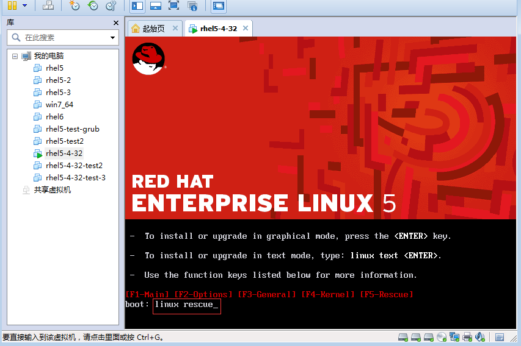
Task: Collapse the 我的电脑 tree node
Action: pyautogui.click(x=15, y=56)
